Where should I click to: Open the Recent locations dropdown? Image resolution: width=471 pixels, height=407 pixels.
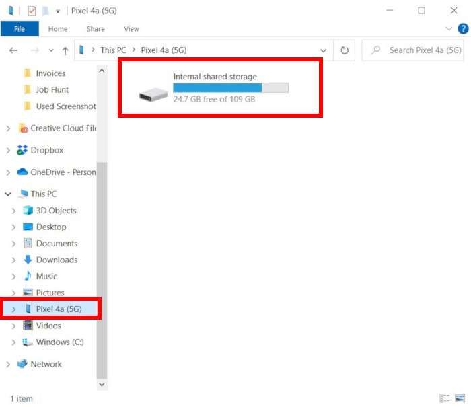click(51, 50)
